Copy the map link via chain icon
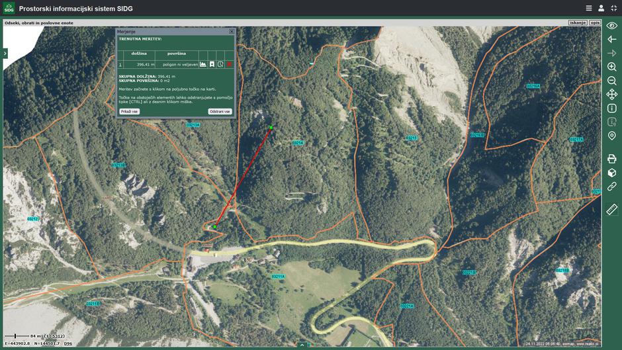Viewport: 622px width, 350px height. pos(611,187)
